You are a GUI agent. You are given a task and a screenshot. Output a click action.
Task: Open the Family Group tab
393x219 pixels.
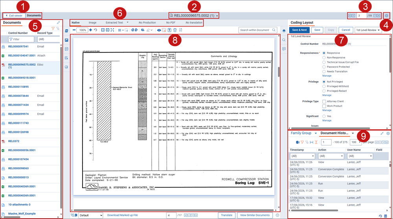(301, 133)
